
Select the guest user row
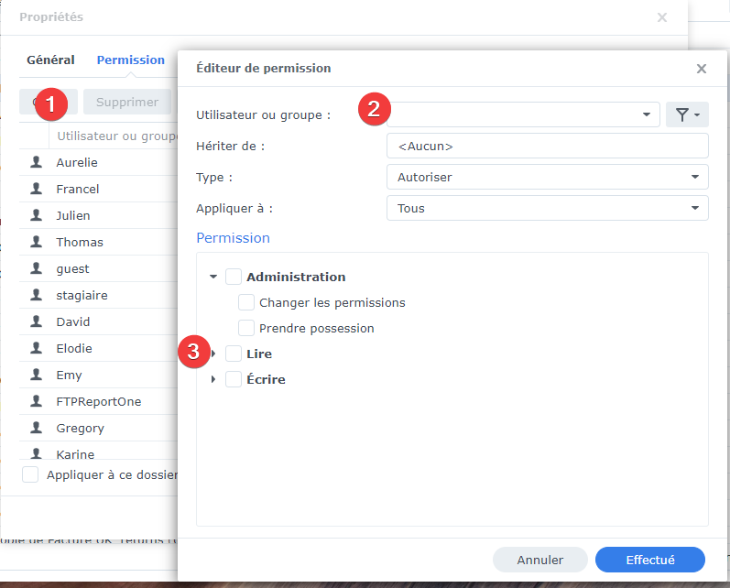coord(98,268)
